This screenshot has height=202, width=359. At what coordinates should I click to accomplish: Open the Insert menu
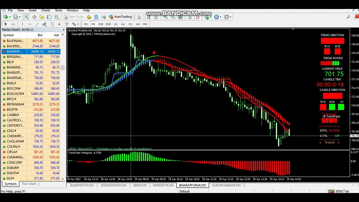tap(33, 10)
